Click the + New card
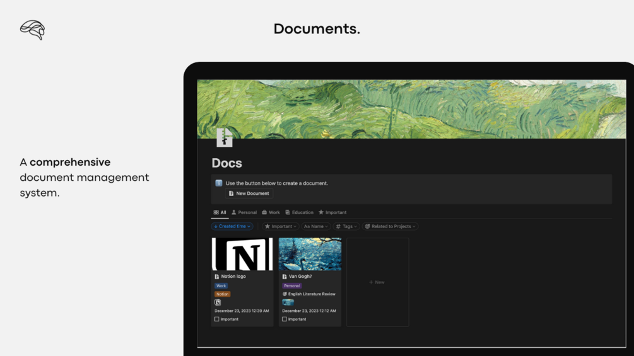The height and width of the screenshot is (356, 634). click(x=378, y=282)
